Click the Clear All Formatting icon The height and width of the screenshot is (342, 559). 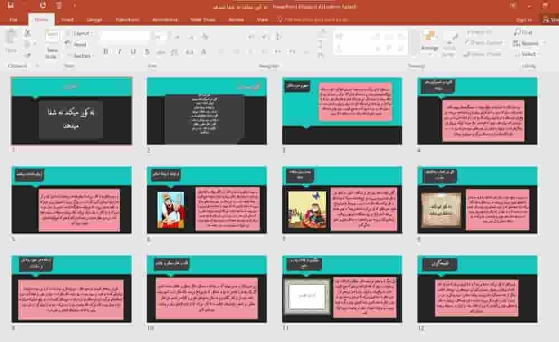[x=205, y=36]
